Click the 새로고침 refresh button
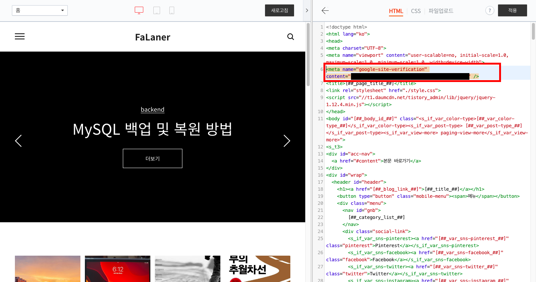 pyautogui.click(x=279, y=10)
